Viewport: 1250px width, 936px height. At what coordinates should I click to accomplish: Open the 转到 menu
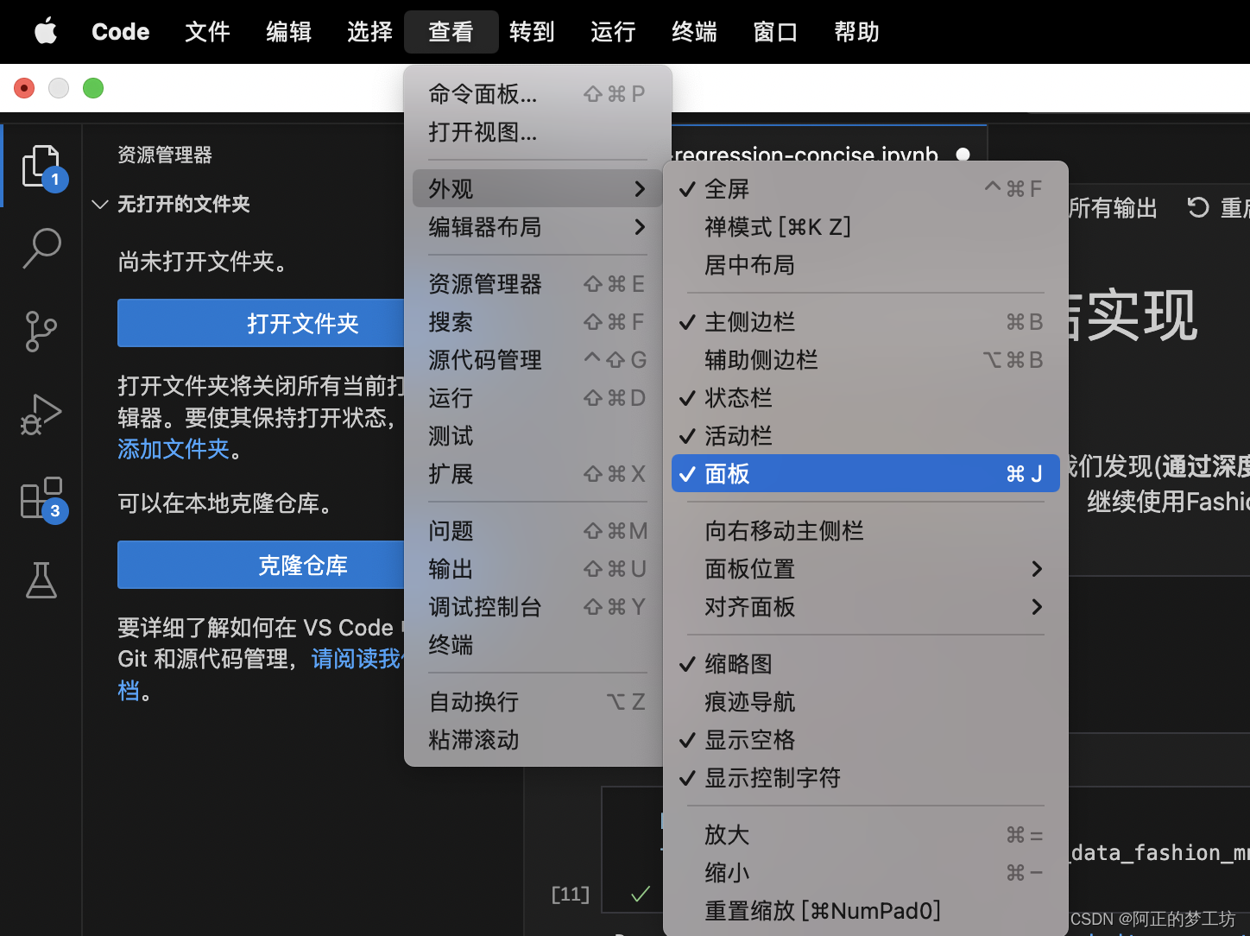click(532, 32)
